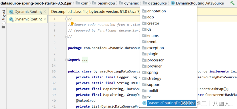Click the folded import ellipsis
Image resolution: width=237 pixels, height=109 pixels.
point(85,60)
